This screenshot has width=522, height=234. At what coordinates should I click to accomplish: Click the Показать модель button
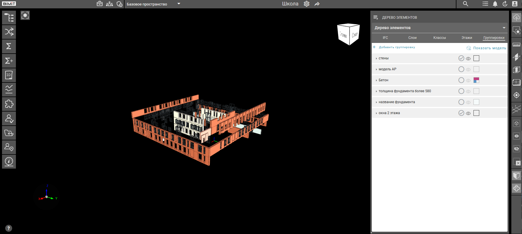pos(486,48)
